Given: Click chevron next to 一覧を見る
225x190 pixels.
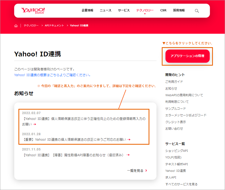Looking at the screenshot, I should pyautogui.click(x=146, y=170).
